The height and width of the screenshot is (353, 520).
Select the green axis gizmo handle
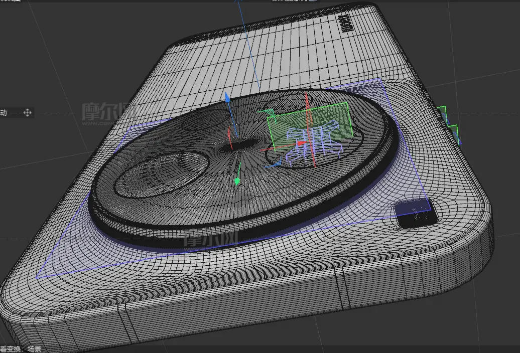[237, 181]
